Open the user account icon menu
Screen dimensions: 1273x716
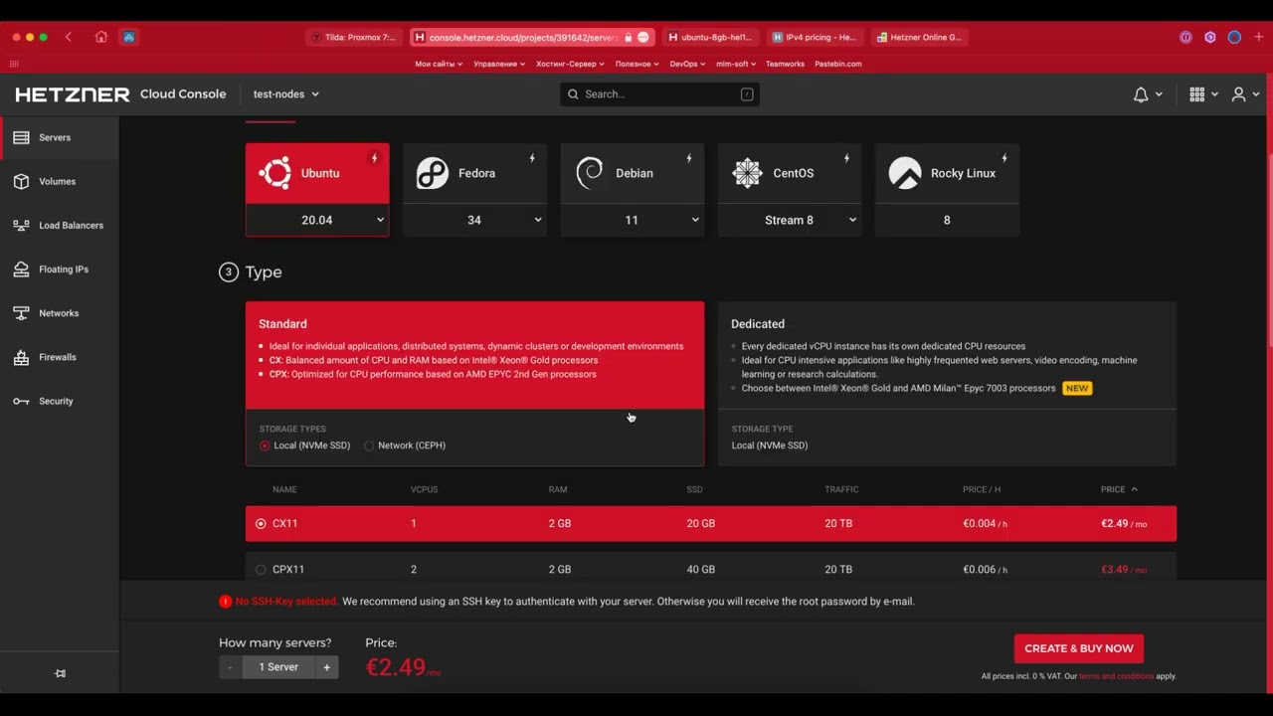pyautogui.click(x=1238, y=94)
